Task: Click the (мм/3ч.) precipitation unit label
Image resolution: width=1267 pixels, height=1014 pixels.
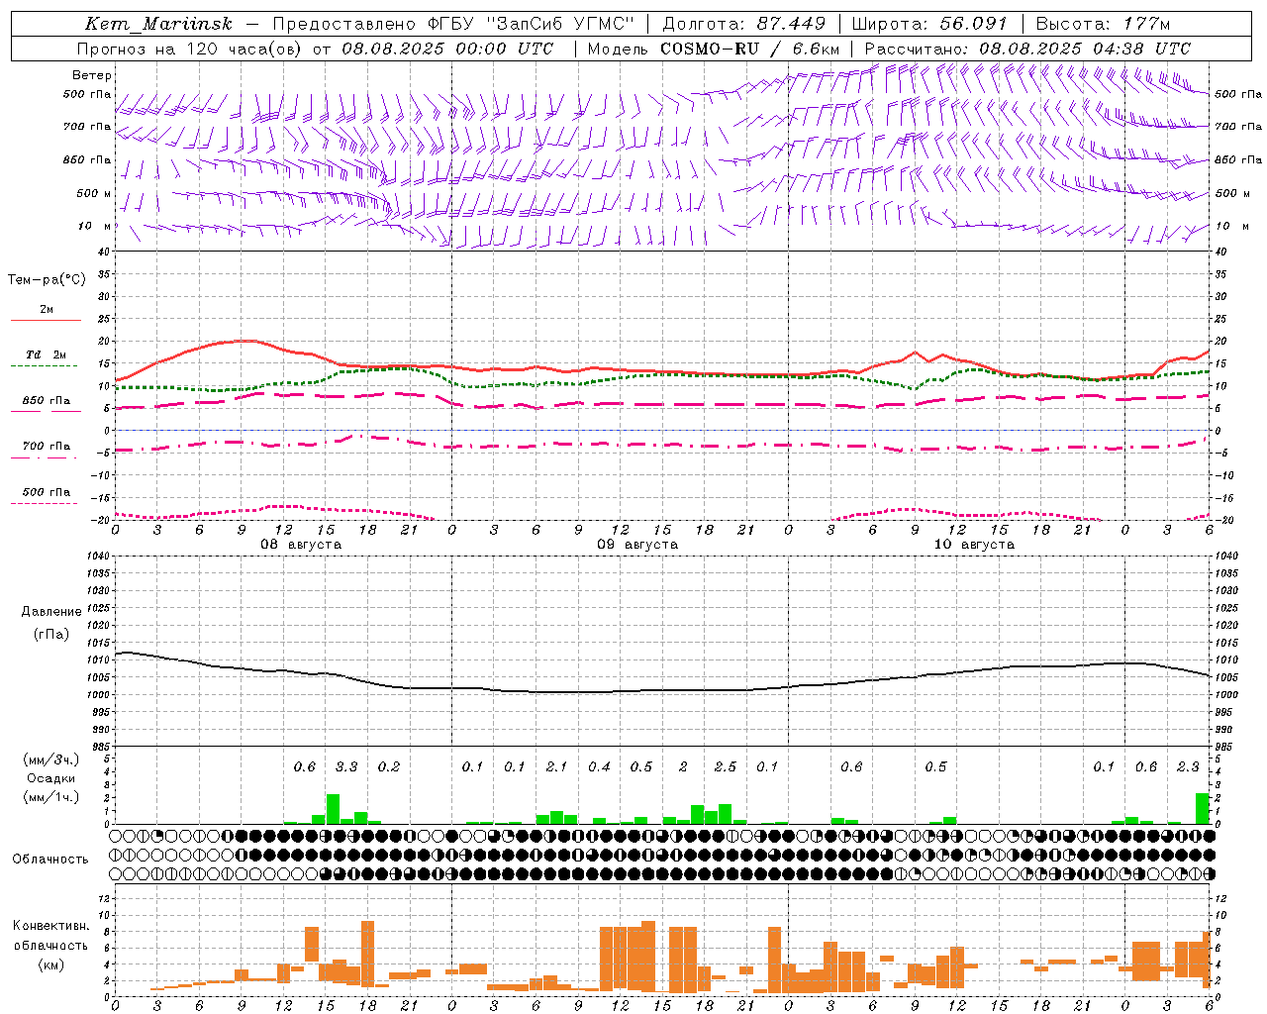Action: coord(51,760)
